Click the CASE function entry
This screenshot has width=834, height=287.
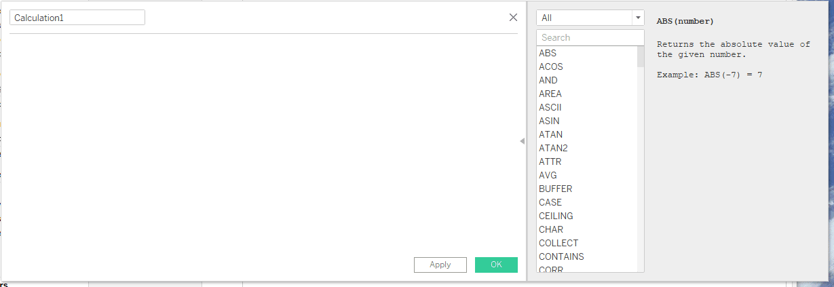pos(550,202)
